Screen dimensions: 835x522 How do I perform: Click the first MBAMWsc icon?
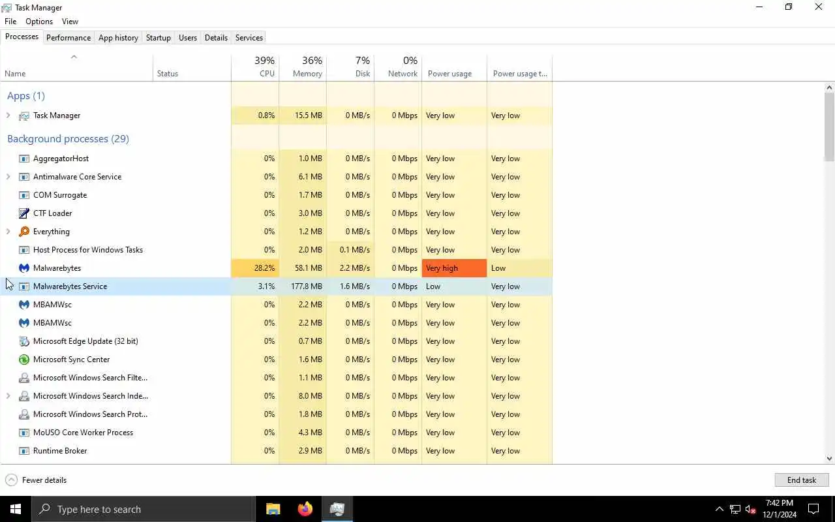tap(24, 305)
